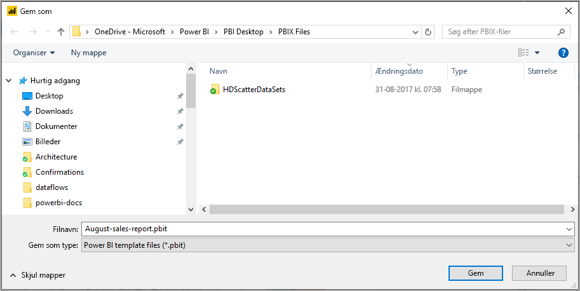Expand address bar history dropdown
Viewport: 580px width, 291px height.
(415, 32)
